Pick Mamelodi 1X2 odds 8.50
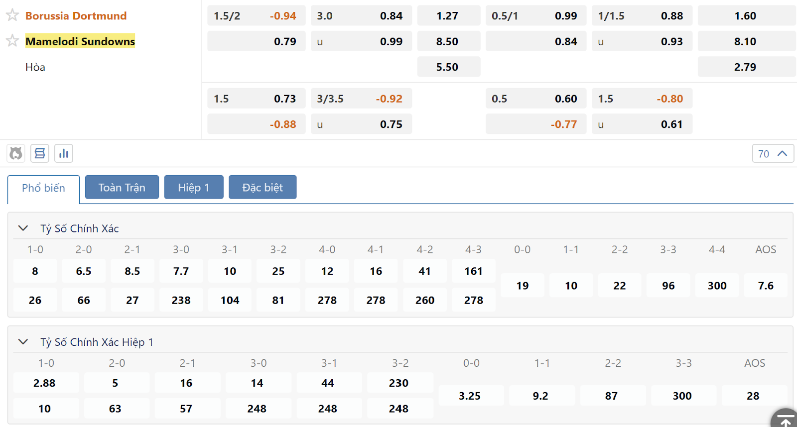 (x=448, y=41)
